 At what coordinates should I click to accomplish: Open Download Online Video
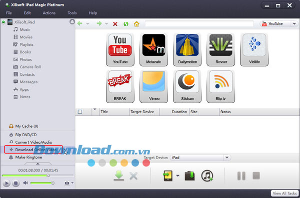click(33, 150)
